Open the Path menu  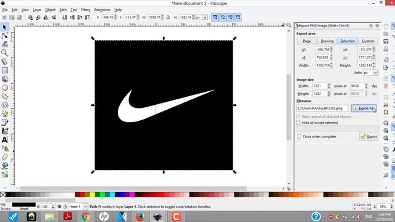click(x=63, y=10)
